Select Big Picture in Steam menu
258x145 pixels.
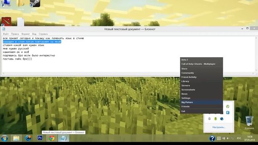coord(202,102)
